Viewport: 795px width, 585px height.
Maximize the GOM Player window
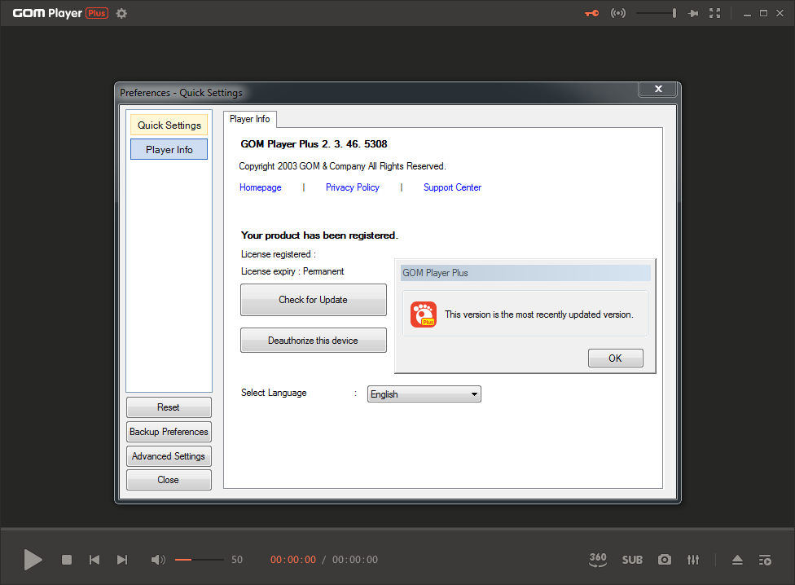763,13
